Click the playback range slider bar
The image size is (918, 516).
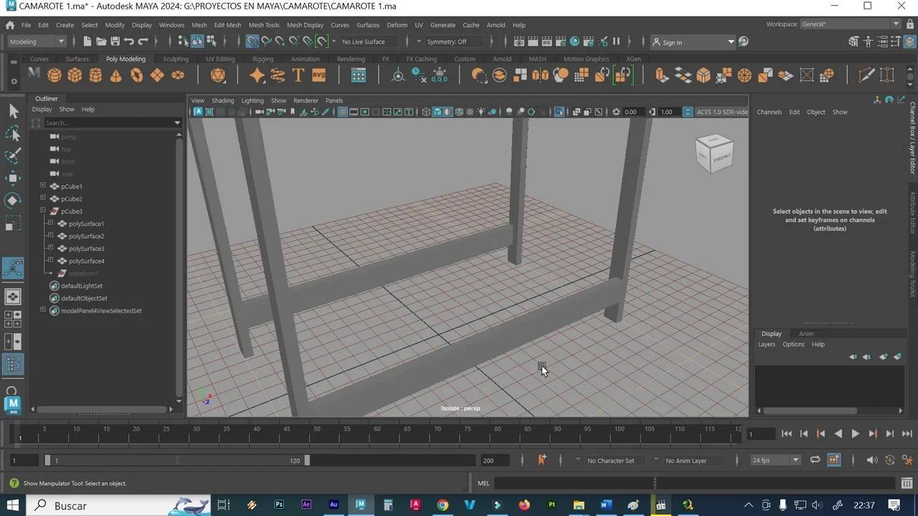pos(176,460)
